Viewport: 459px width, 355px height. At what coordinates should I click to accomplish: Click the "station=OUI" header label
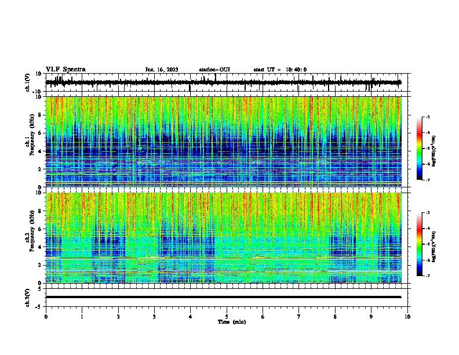214,70
